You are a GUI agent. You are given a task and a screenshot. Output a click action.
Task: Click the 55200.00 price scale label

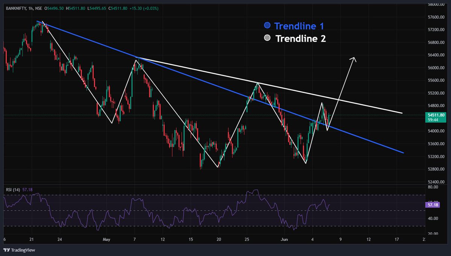click(436, 93)
